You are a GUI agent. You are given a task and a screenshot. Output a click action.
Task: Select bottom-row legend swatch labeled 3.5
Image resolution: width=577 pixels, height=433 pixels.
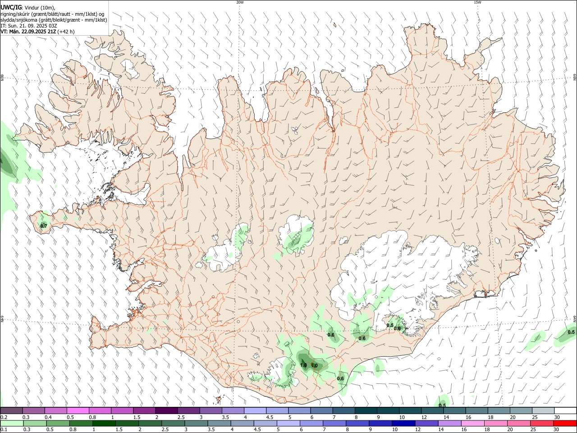point(219,424)
